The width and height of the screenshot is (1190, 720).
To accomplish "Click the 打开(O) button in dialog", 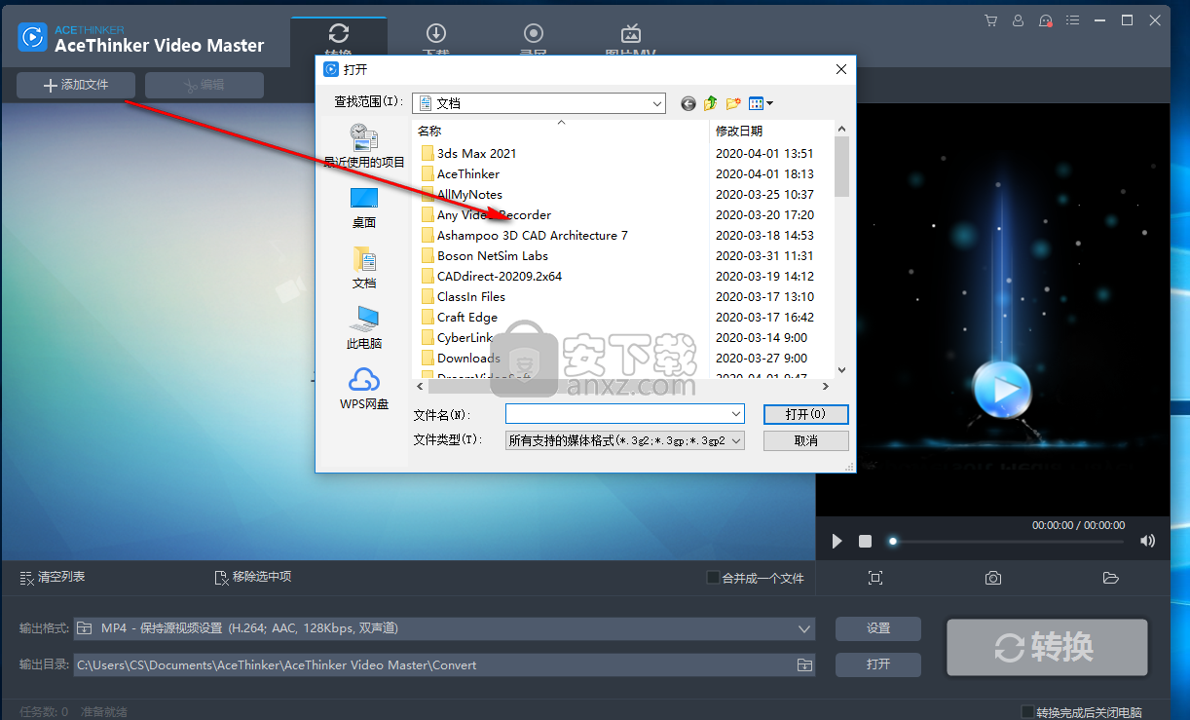I will click(806, 414).
